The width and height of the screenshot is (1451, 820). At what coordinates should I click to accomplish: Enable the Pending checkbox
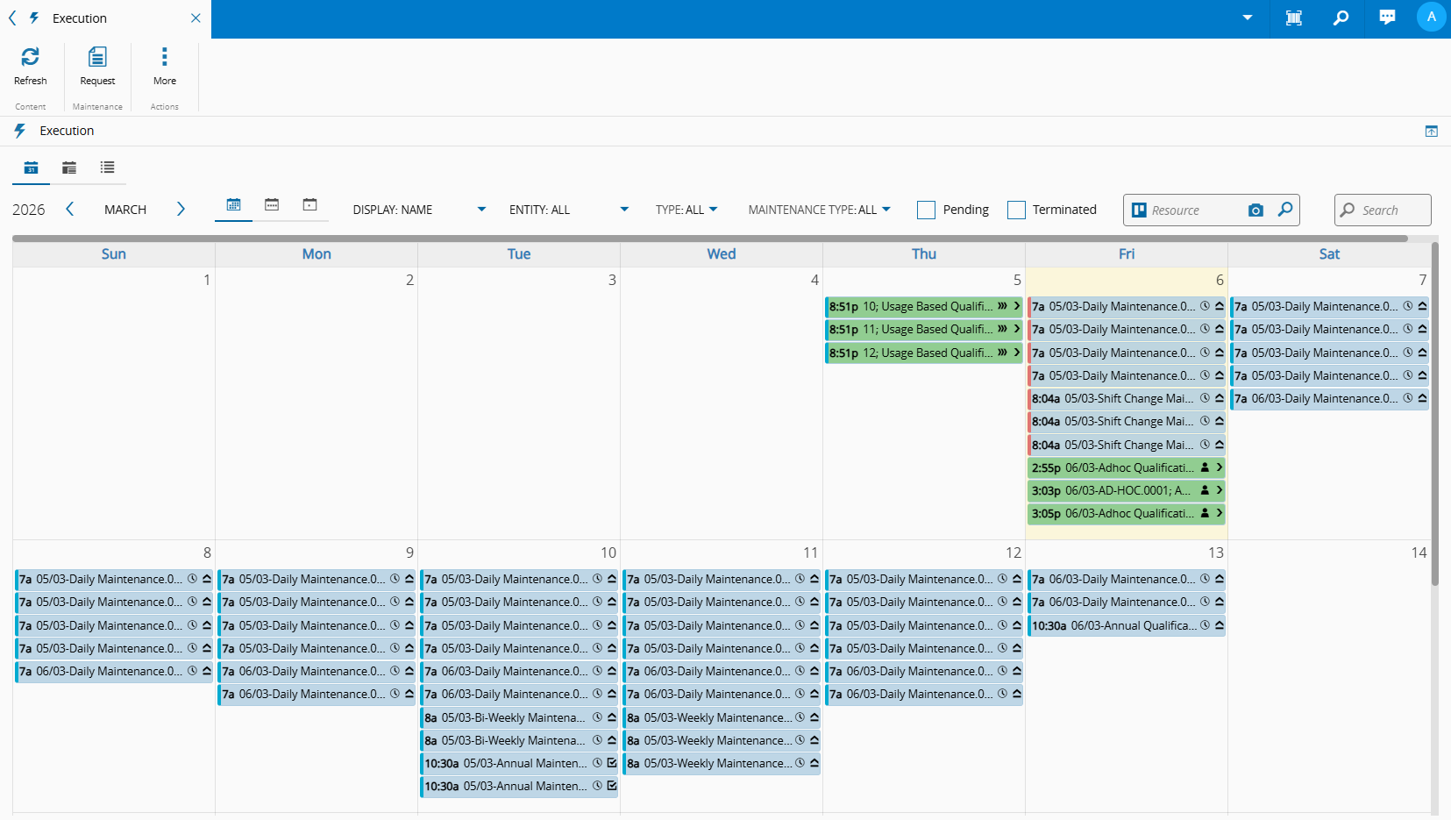[926, 210]
